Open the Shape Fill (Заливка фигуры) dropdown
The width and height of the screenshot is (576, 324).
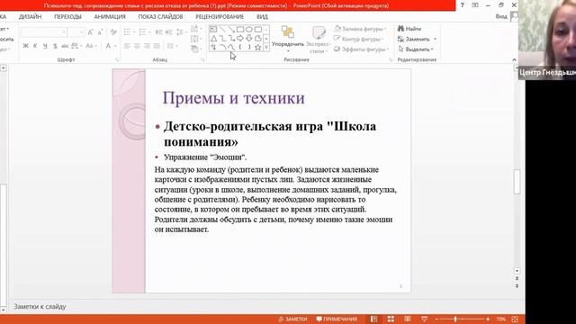click(360, 29)
